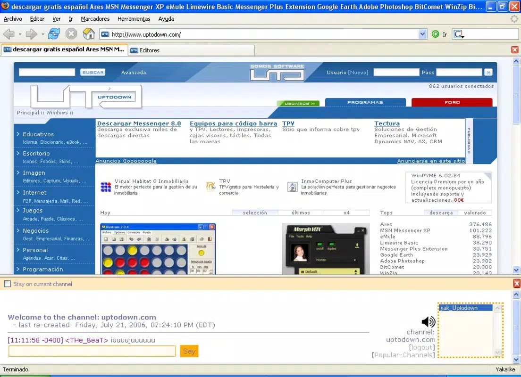Open the Tectura ad link
The height and width of the screenshot is (377, 521).
tap(387, 123)
